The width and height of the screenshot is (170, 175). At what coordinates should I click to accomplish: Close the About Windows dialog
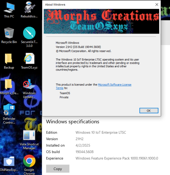point(157,5)
